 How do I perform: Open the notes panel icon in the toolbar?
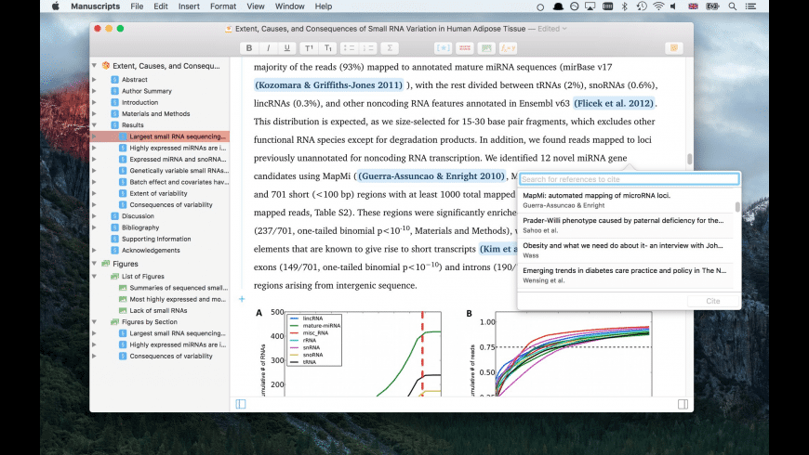pos(674,48)
